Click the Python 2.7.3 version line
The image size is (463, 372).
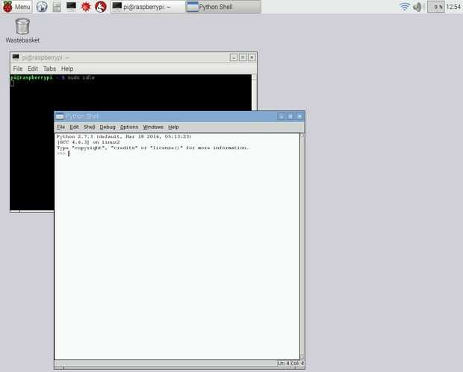[124, 136]
